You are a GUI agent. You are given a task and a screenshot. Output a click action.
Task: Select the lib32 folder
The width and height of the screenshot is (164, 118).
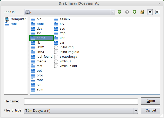point(37,47)
